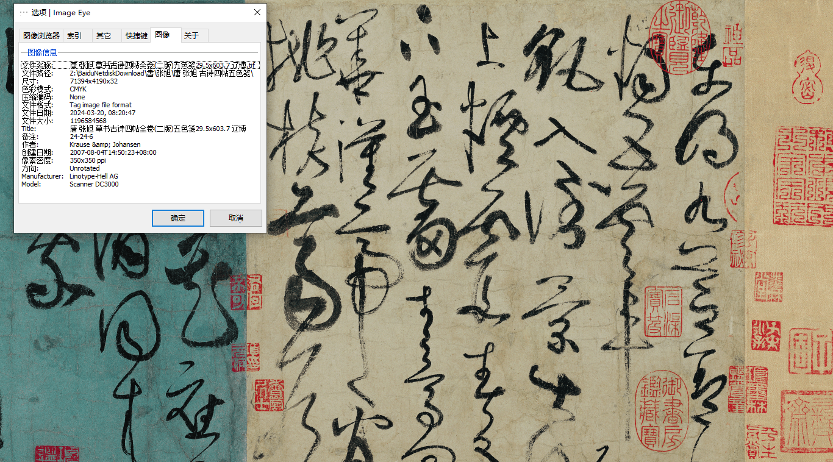
Task: Click the Model value Scanner DC3000
Action: pyautogui.click(x=94, y=184)
